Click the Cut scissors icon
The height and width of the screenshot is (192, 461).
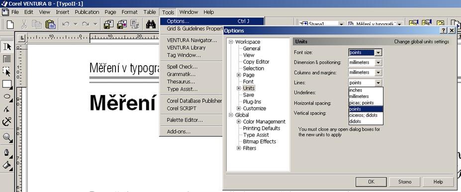(x=24, y=24)
